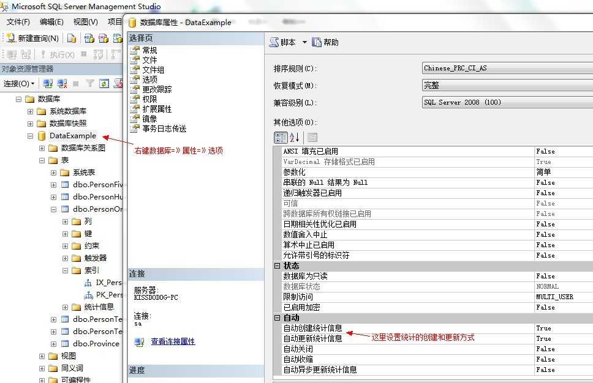Collapse the DataExample database node
This screenshot has height=383, width=593.
coord(30,136)
